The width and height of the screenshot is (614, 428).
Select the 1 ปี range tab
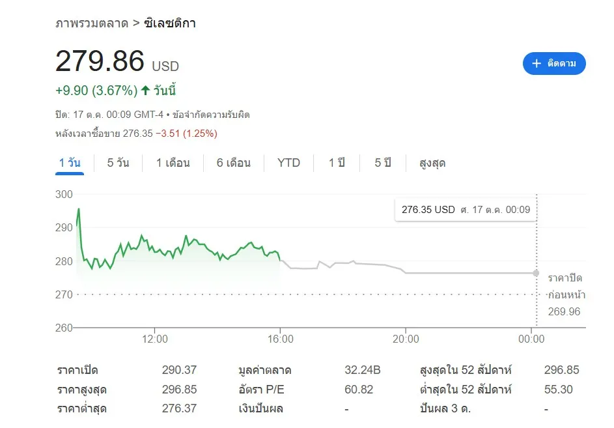[x=336, y=163]
